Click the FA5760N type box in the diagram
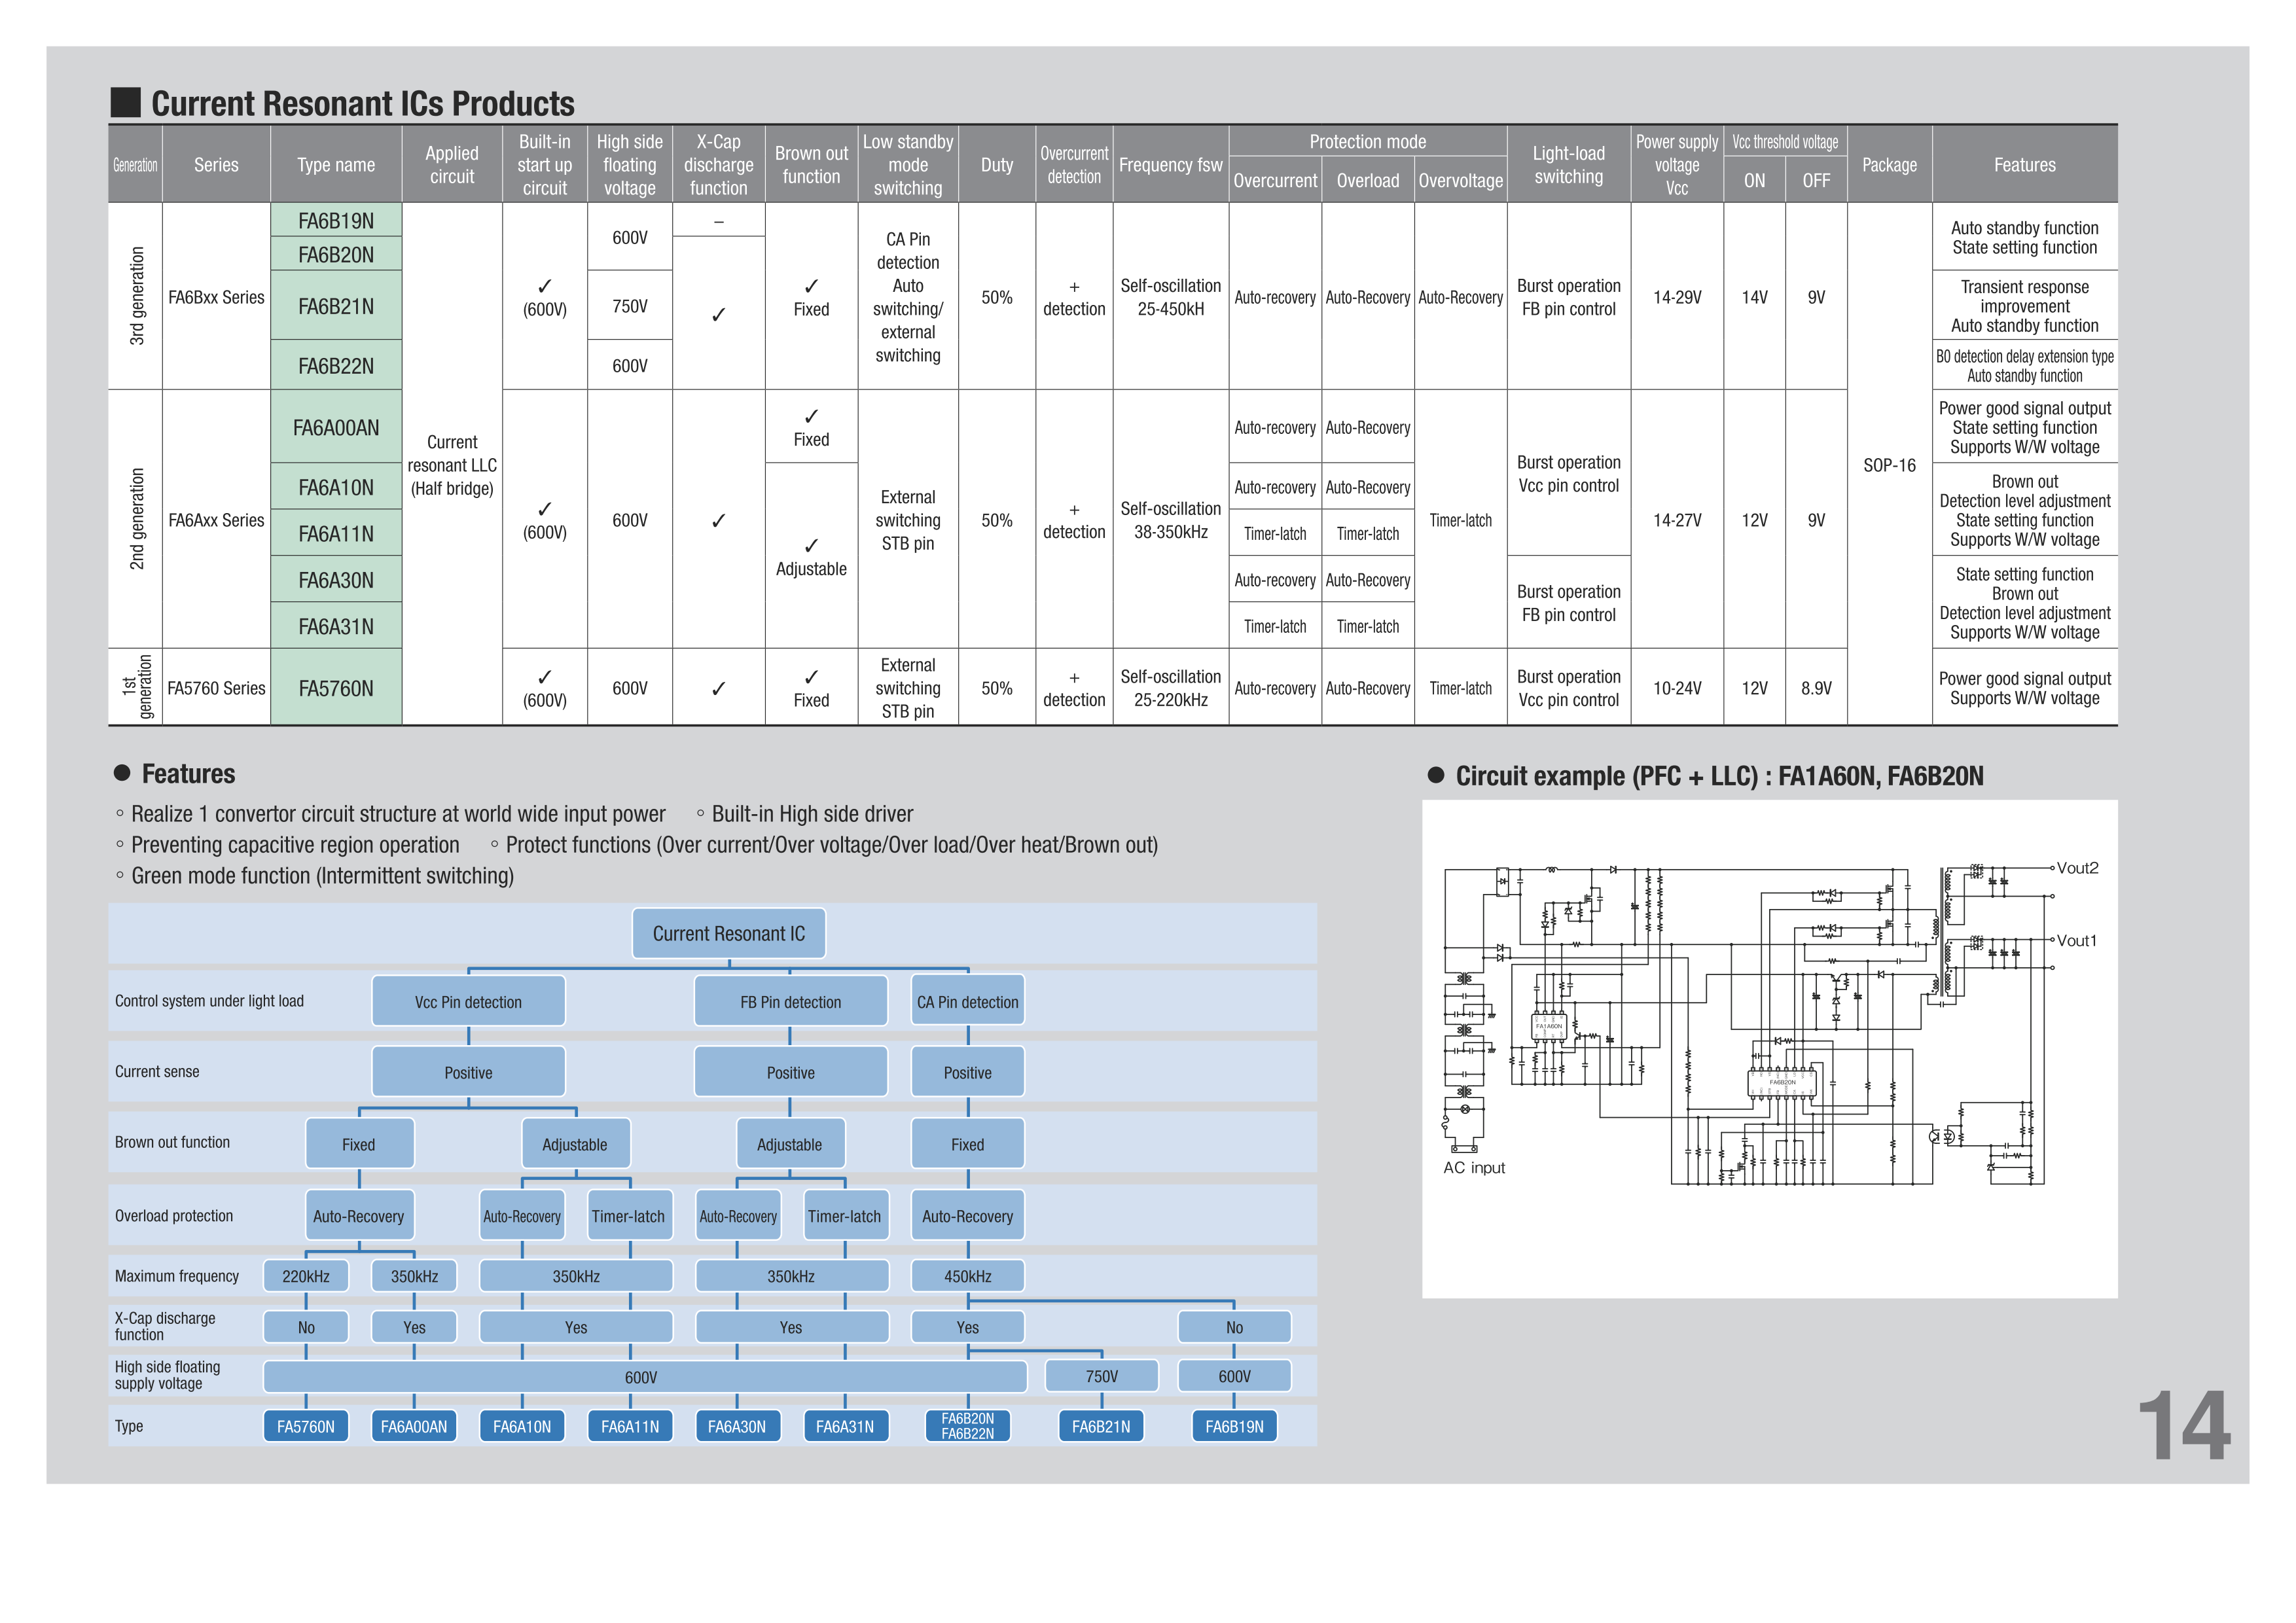2296x1623 pixels. (x=306, y=1426)
